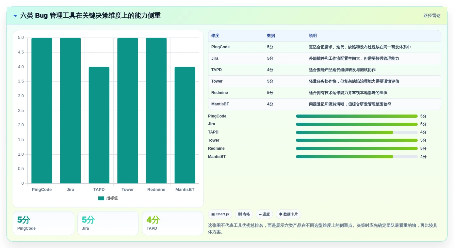454x248 pixels.
Task: Select the Chart.js chip
Action: click(220, 214)
